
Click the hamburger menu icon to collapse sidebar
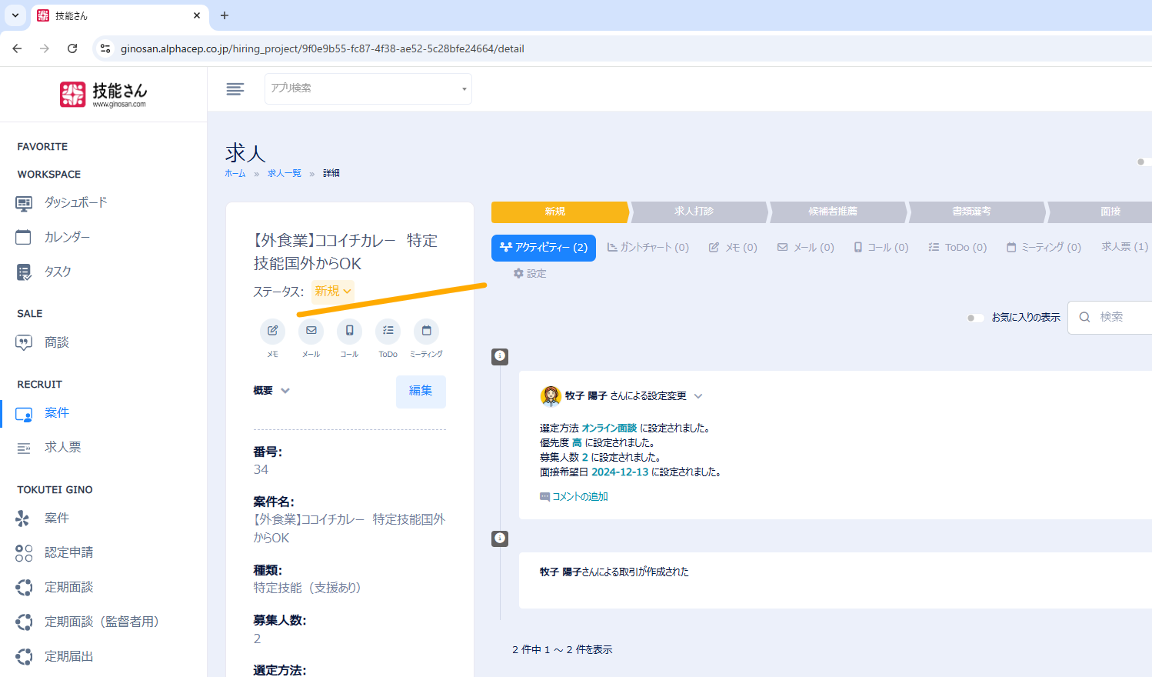click(235, 89)
